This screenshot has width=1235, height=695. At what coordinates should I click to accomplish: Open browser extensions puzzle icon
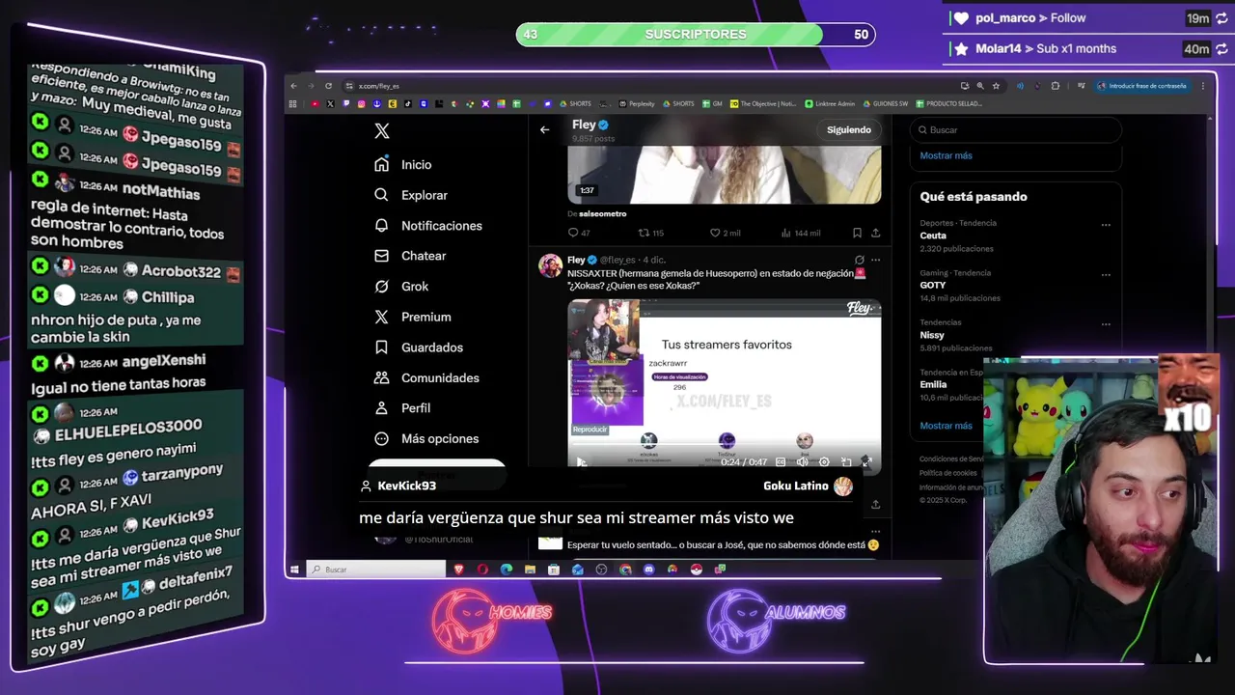click(x=1055, y=86)
